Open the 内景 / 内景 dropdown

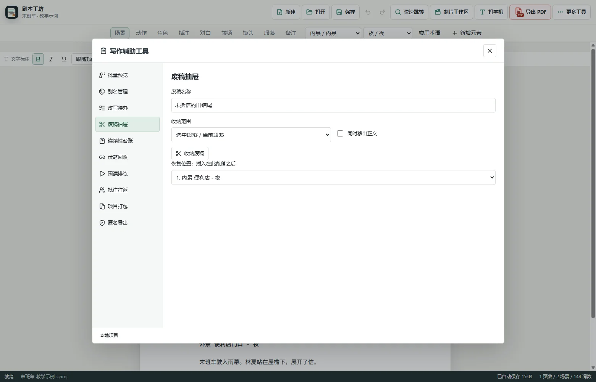333,33
